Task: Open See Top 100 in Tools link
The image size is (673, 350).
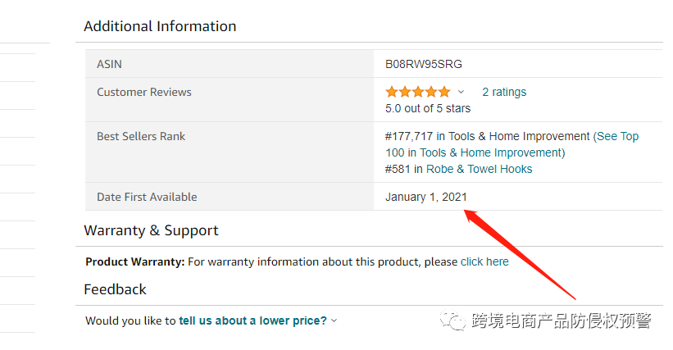Action: pyautogui.click(x=512, y=144)
